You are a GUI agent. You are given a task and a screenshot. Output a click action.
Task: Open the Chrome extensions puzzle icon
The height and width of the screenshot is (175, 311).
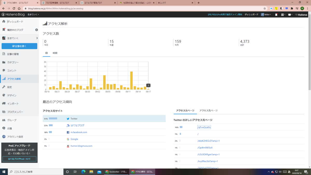click(292, 8)
